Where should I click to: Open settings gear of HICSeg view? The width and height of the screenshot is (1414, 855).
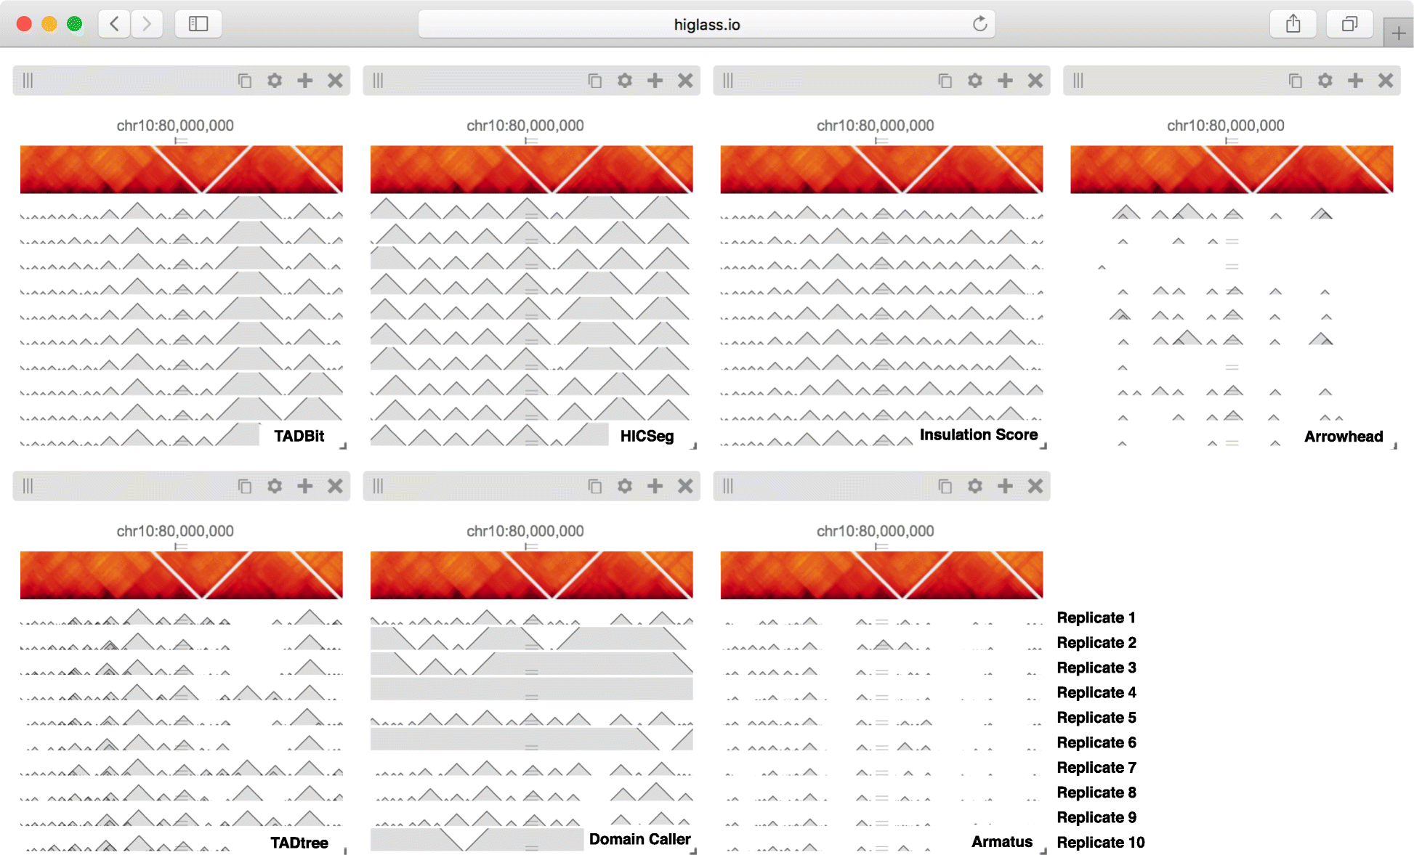coord(625,81)
